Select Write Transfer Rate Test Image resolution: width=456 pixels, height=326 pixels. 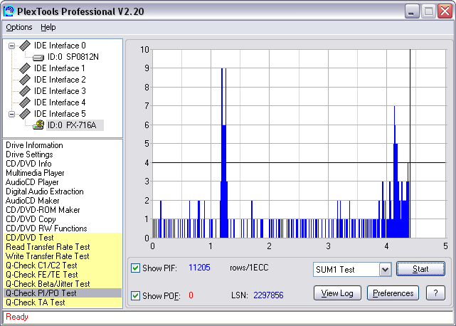63,256
